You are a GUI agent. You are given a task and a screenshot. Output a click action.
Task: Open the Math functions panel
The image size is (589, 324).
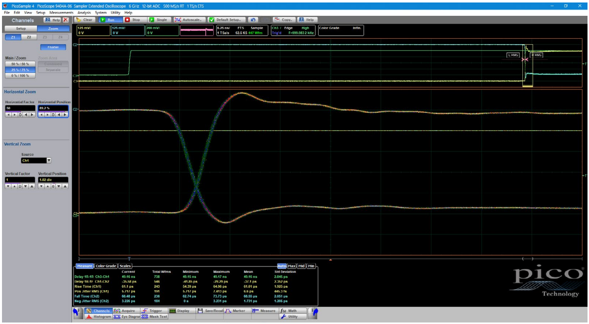pos(293,311)
